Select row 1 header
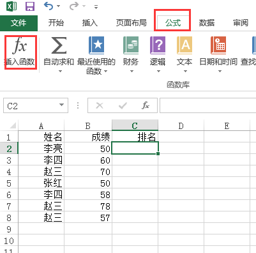The image size is (256, 253). click(9, 137)
